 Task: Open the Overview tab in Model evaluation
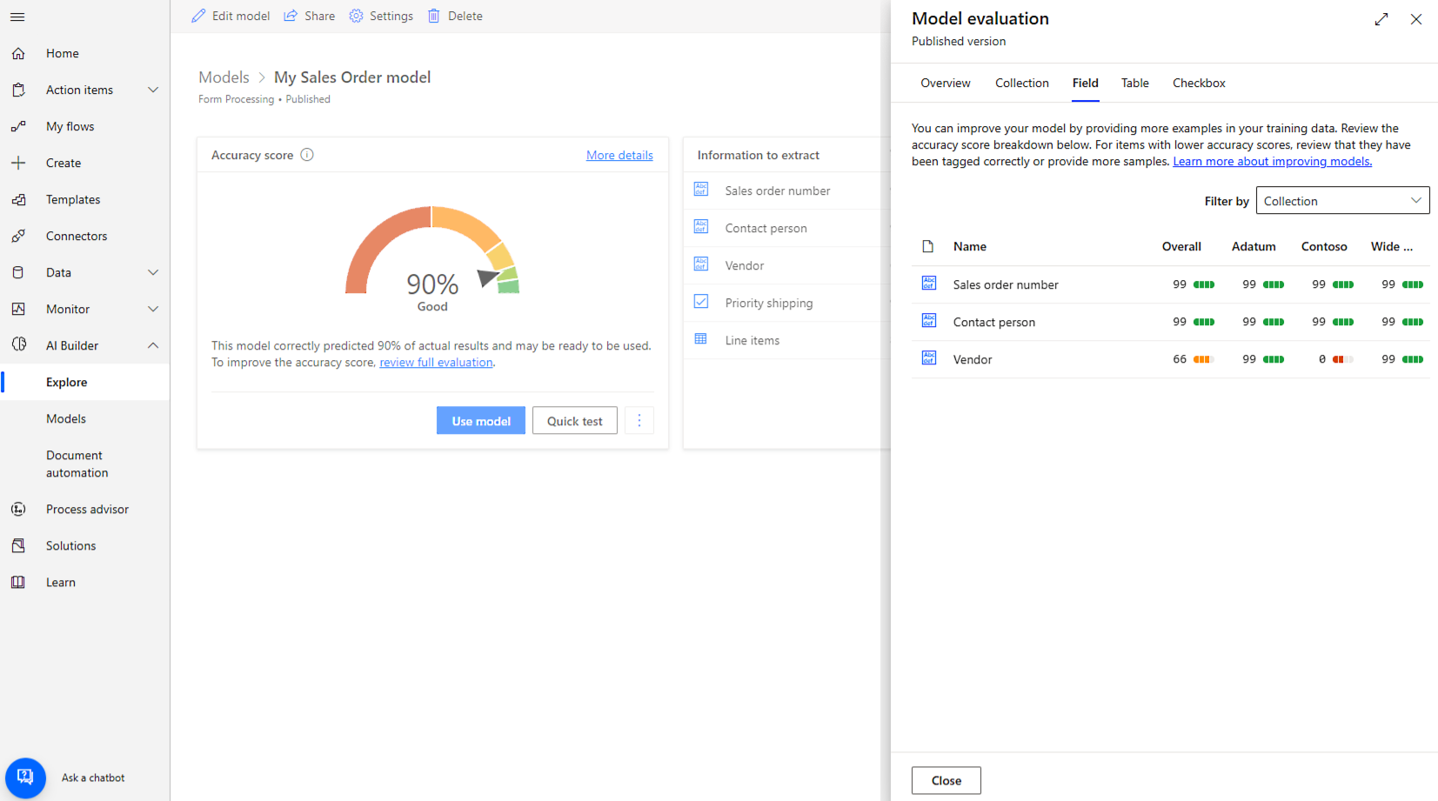[x=946, y=83]
